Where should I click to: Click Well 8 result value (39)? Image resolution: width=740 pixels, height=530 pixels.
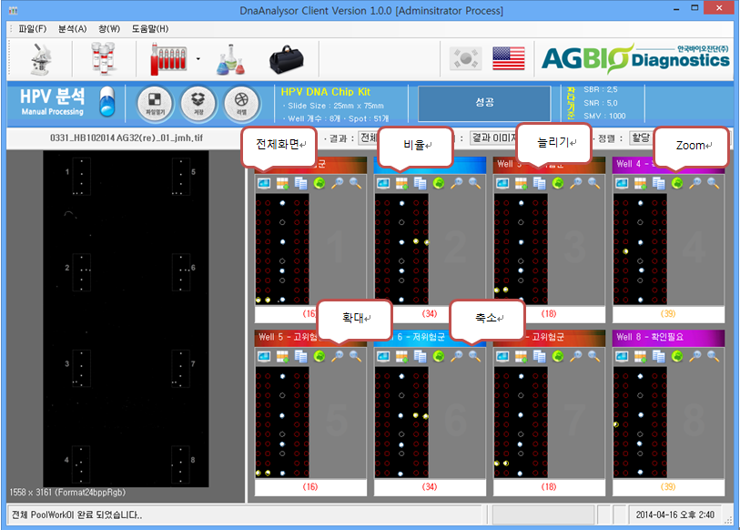click(668, 487)
